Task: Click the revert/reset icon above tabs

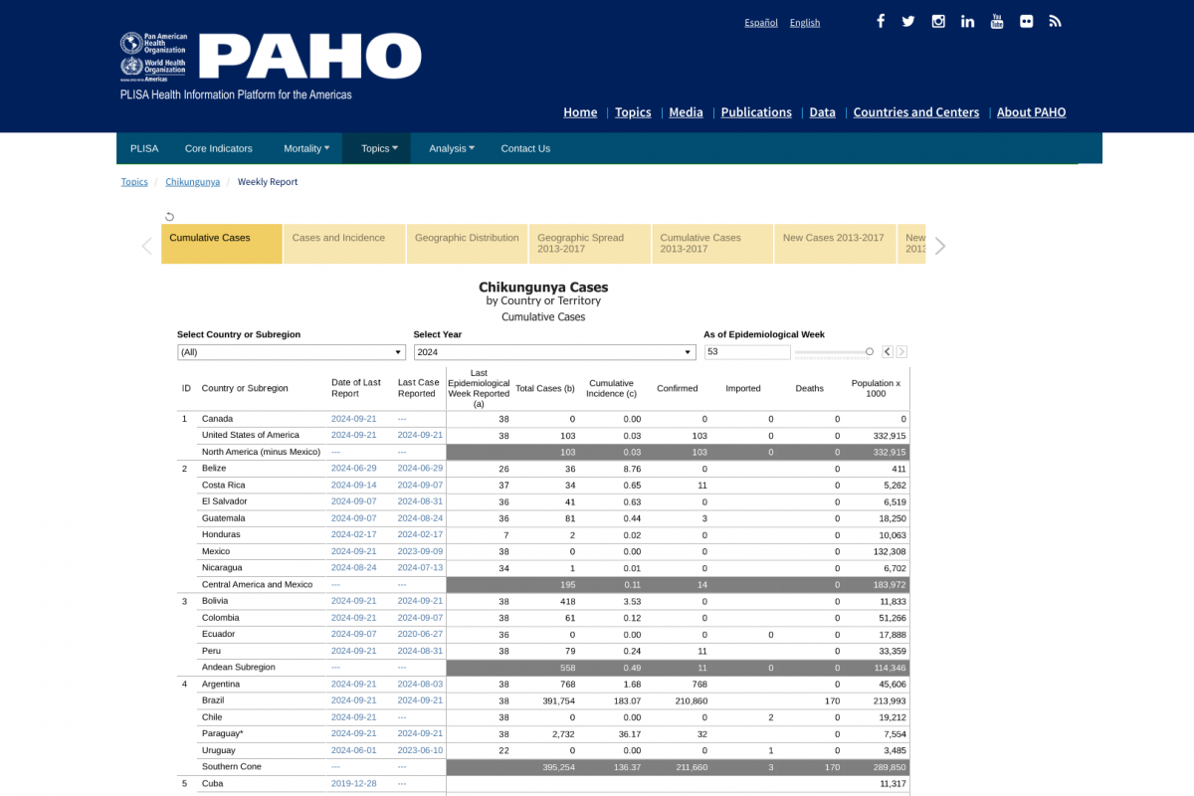Action: coord(169,217)
